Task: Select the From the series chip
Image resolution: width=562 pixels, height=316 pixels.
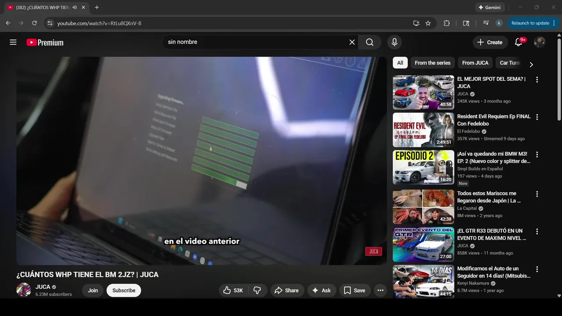Action: coord(432,63)
